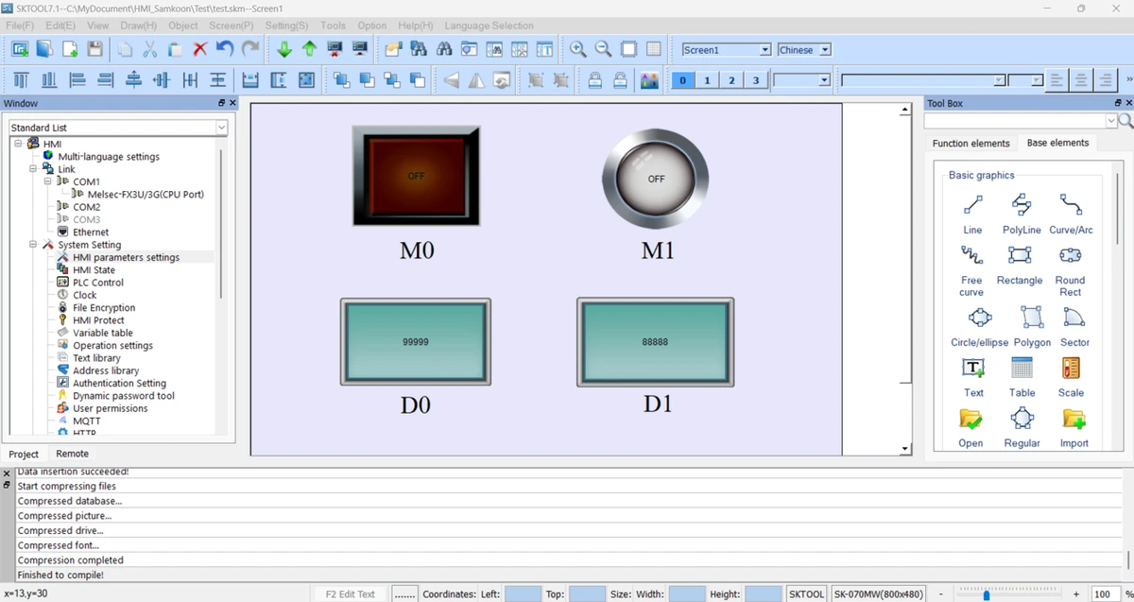Image resolution: width=1134 pixels, height=602 pixels.
Task: Switch to state 3 button
Action: [756, 80]
